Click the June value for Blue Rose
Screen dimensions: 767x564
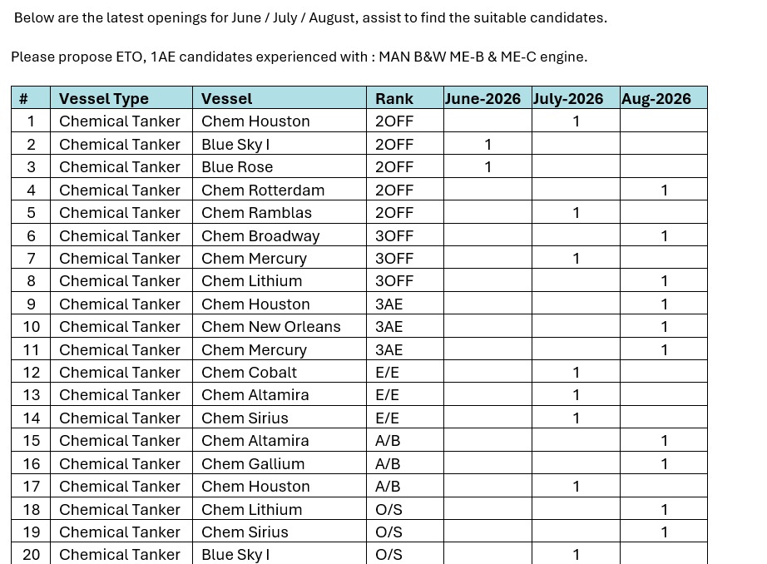click(487, 167)
